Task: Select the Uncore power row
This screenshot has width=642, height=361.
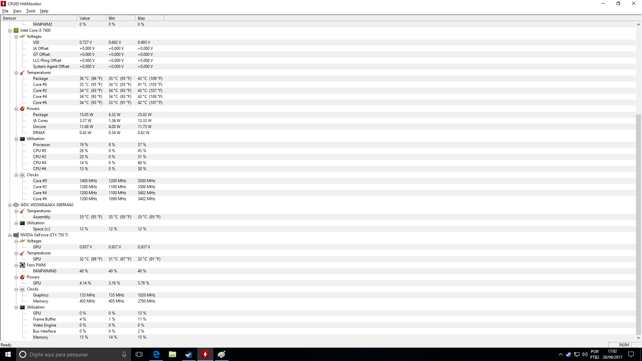Action: point(318,127)
